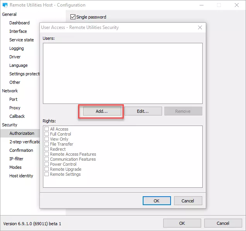
Task: Cancel the User Access dialog
Action: click(x=188, y=201)
